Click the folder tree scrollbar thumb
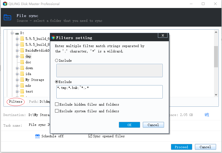The width and height of the screenshot is (222, 153). pyautogui.click(x=216, y=57)
